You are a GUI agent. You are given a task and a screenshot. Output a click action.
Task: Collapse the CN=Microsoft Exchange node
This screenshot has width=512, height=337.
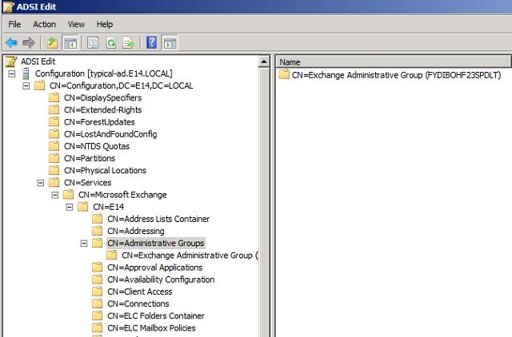click(55, 195)
